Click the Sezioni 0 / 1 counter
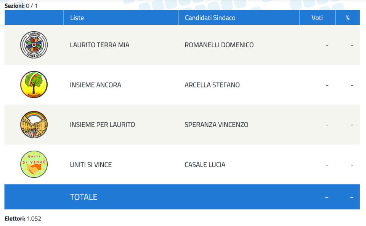The width and height of the screenshot is (366, 226). click(x=21, y=6)
